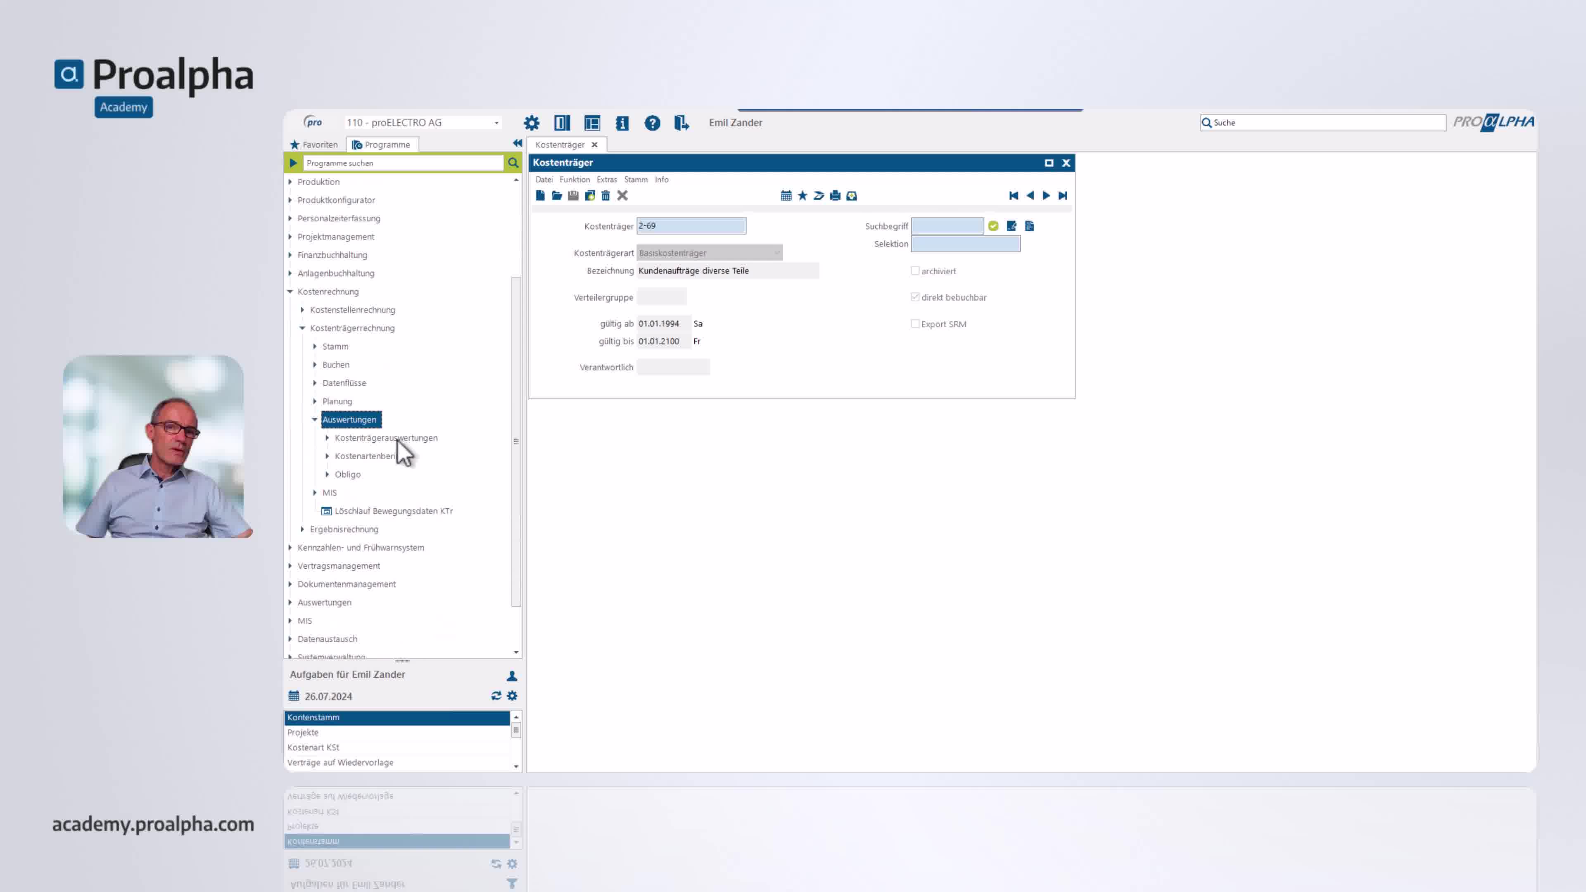Image resolution: width=1586 pixels, height=892 pixels.
Task: Click the star favorite icon in toolbar
Action: (802, 196)
